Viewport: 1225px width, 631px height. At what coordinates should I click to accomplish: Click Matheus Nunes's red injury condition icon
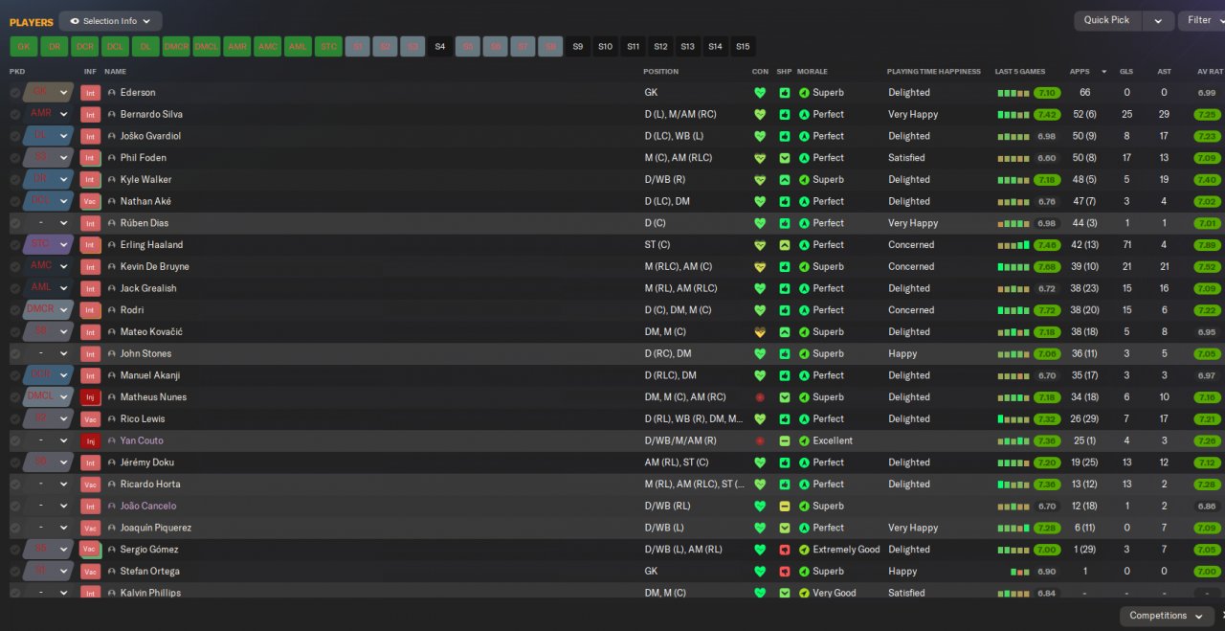[760, 397]
